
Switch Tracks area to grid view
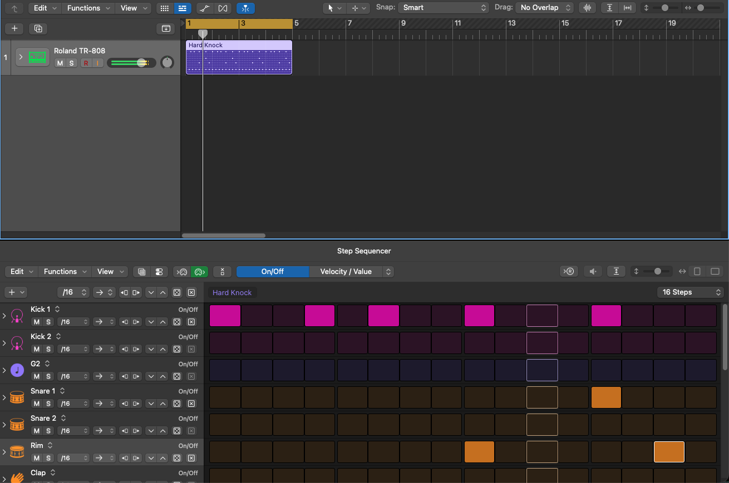click(164, 8)
